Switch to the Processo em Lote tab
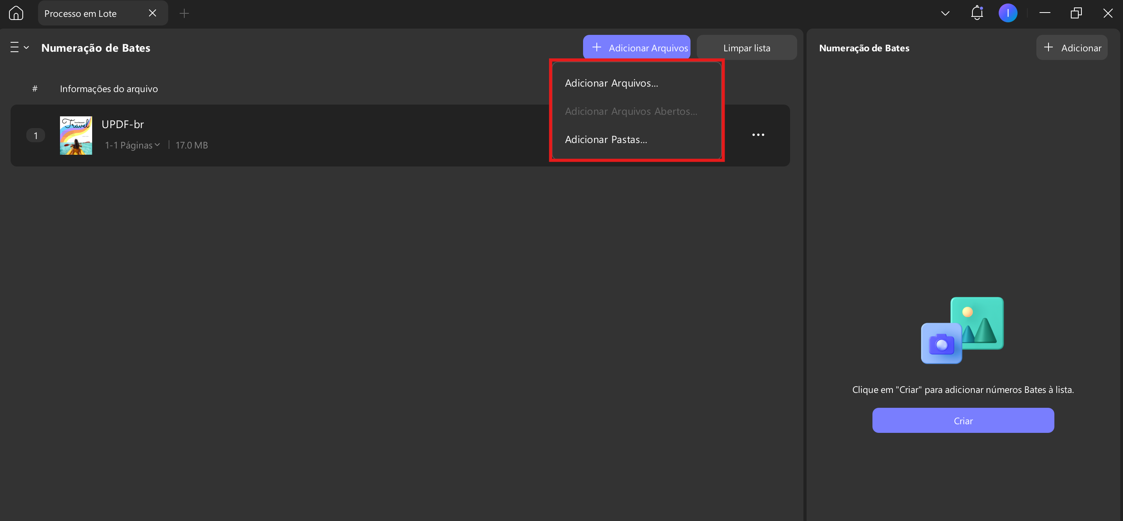 [x=81, y=13]
